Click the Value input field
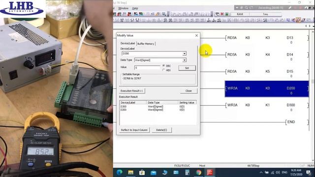Screen dimensions: 315x177 click(x=147, y=68)
